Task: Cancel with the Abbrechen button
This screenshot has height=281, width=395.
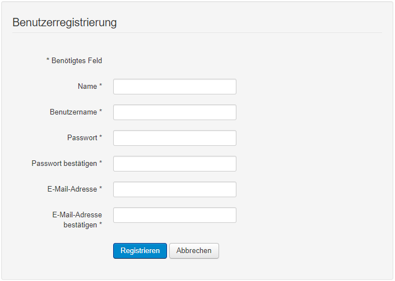Action: (x=194, y=251)
